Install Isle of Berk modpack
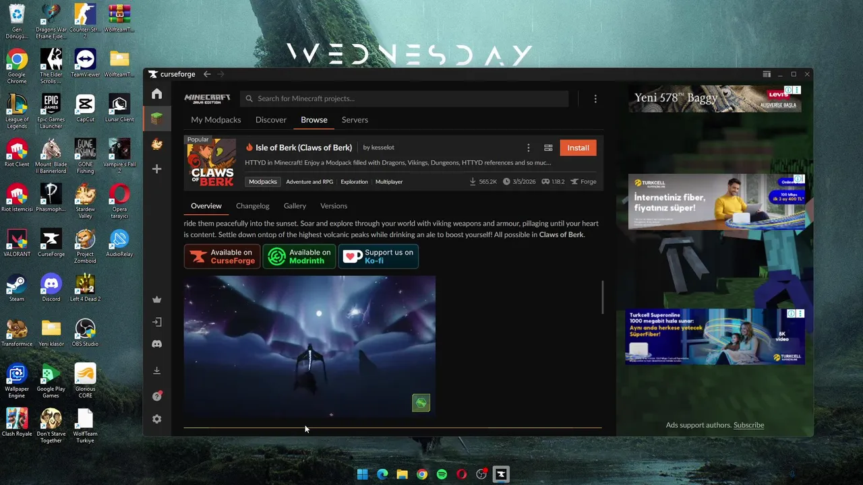This screenshot has width=863, height=485. pyautogui.click(x=578, y=148)
